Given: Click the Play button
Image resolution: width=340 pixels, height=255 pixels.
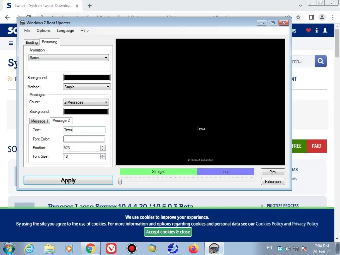Looking at the screenshot, I should click(273, 172).
